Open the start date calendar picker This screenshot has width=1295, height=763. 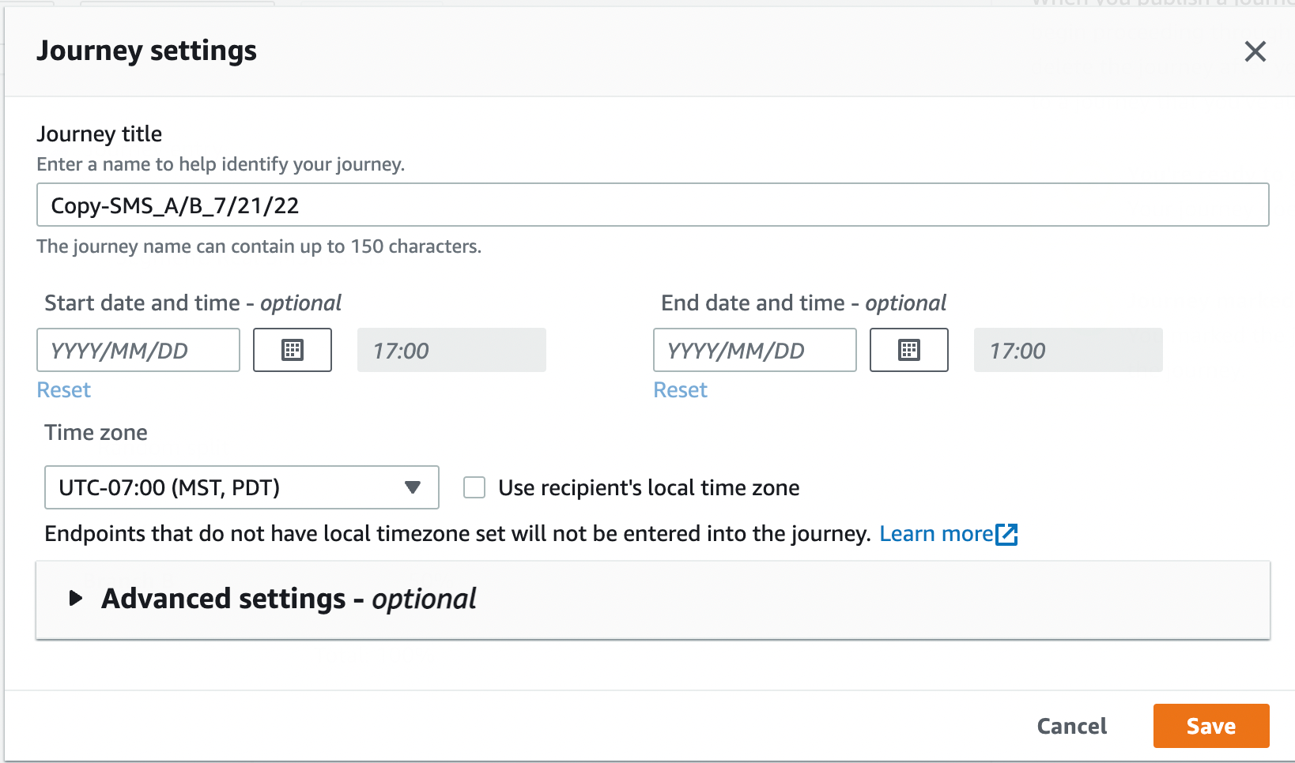[x=293, y=351]
